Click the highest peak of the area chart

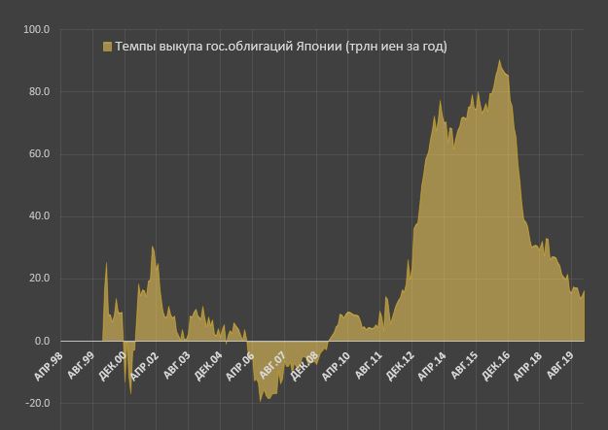click(500, 62)
